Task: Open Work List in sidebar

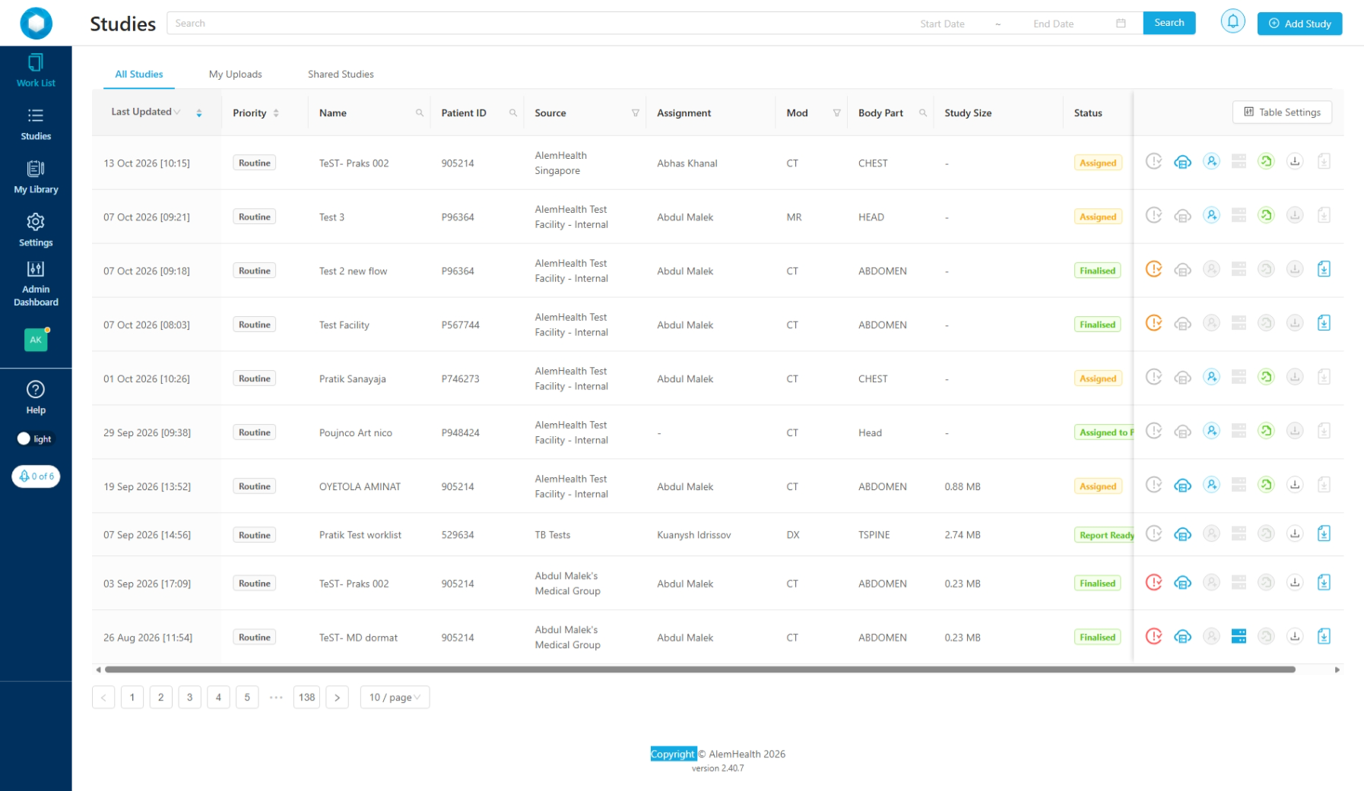Action: 36,71
